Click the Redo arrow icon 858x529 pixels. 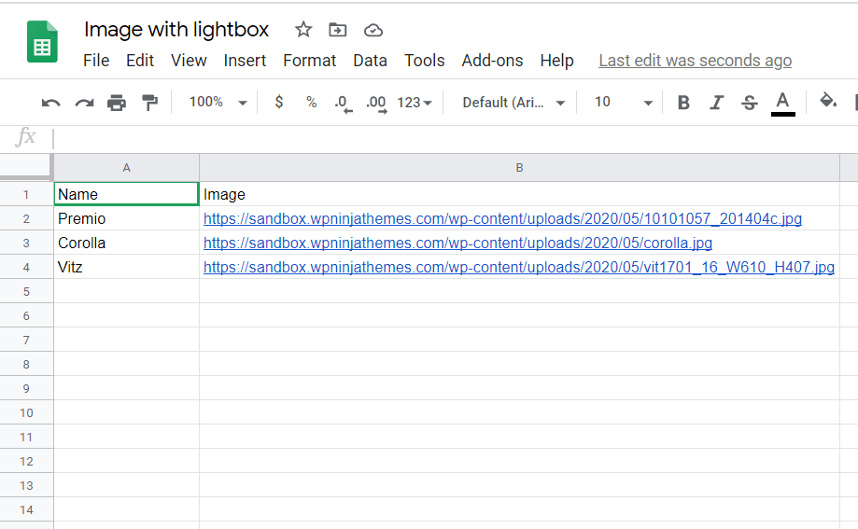click(84, 103)
